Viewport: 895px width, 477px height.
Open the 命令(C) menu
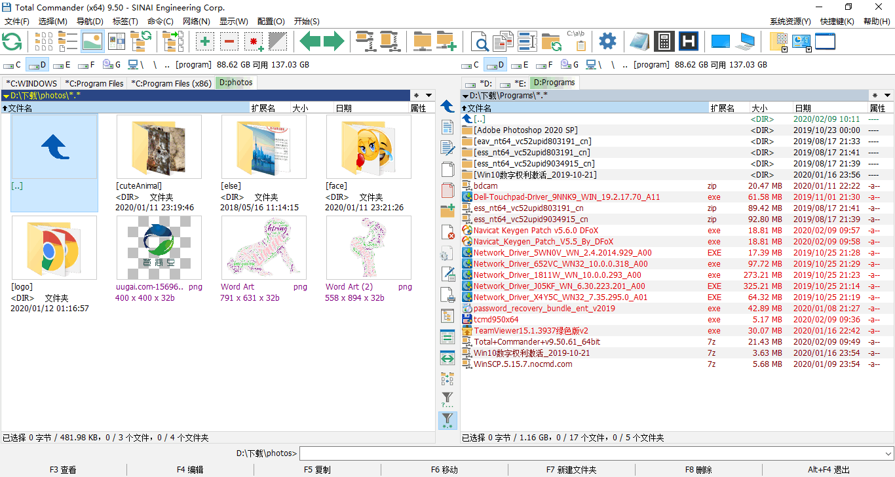[161, 22]
